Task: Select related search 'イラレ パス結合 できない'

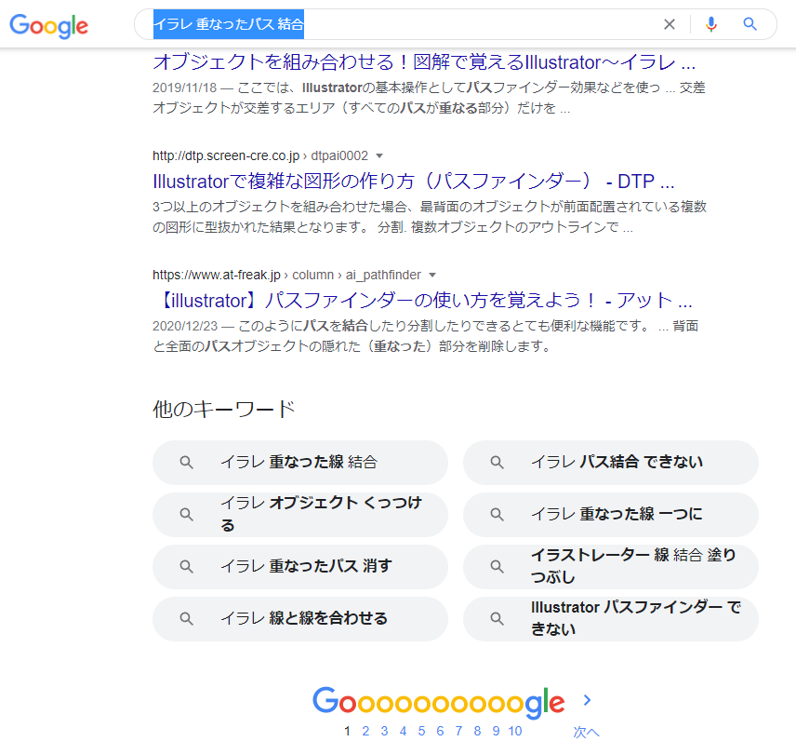Action: tap(611, 463)
